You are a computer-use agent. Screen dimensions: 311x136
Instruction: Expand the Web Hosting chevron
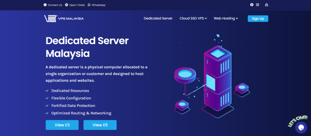[237, 19]
